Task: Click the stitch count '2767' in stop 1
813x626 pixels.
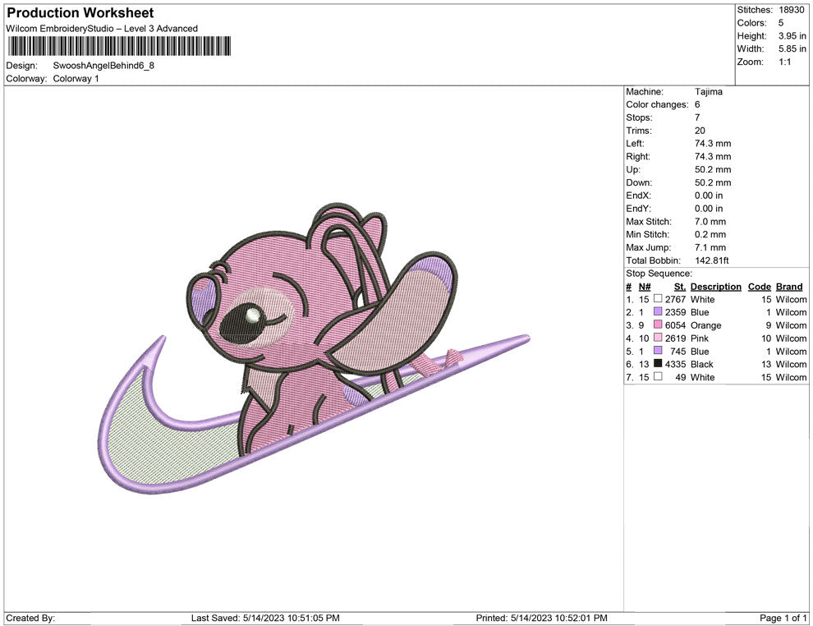Action: coord(676,299)
